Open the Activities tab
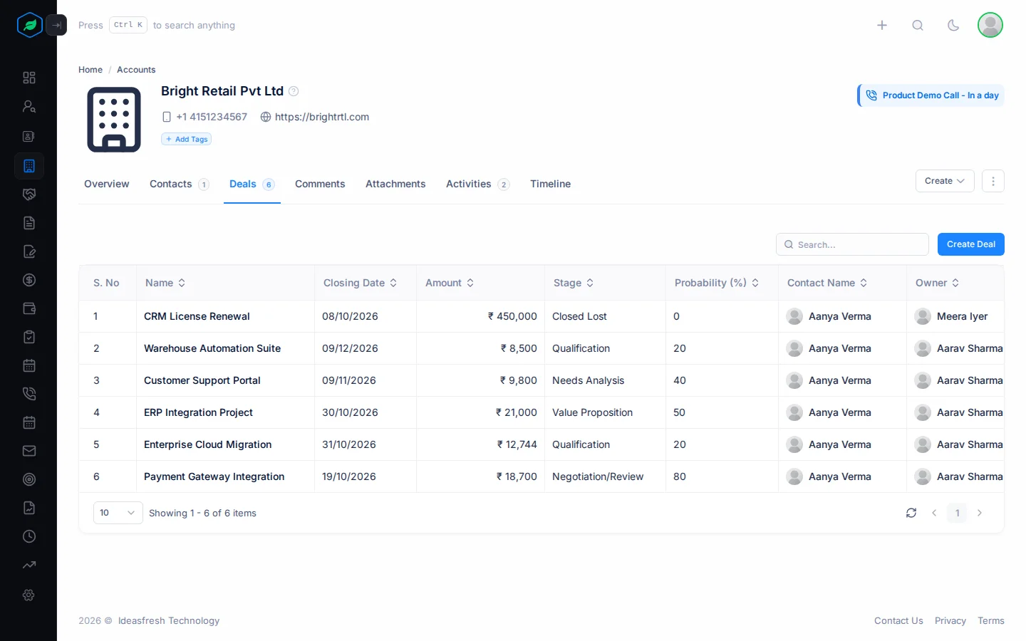 (x=478, y=184)
